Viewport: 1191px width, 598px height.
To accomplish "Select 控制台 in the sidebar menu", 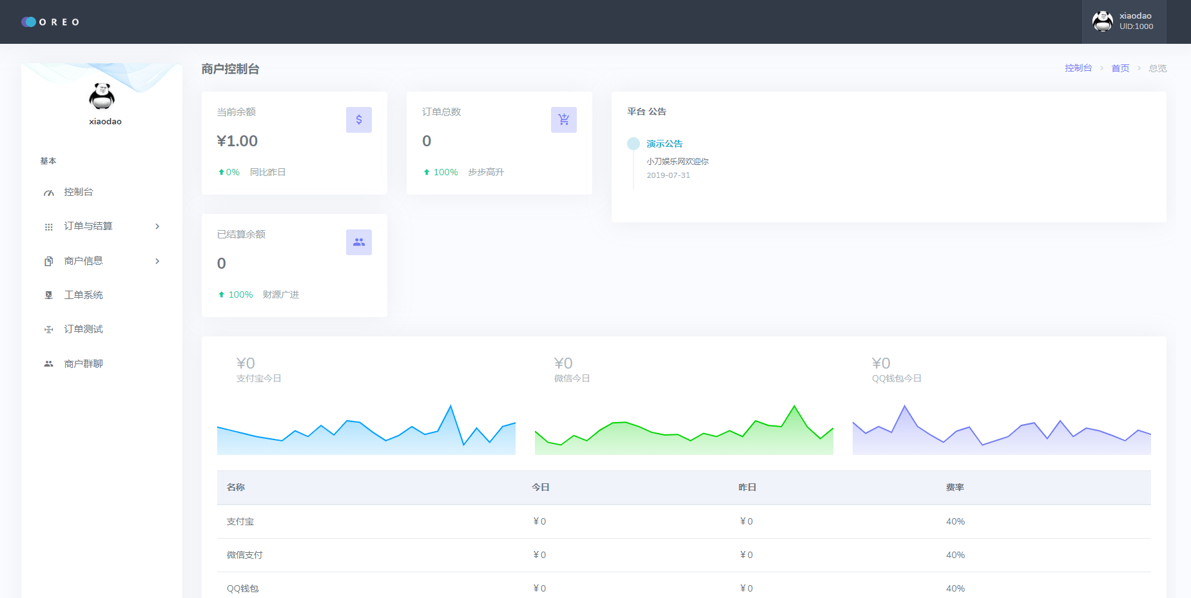I will pyautogui.click(x=79, y=192).
